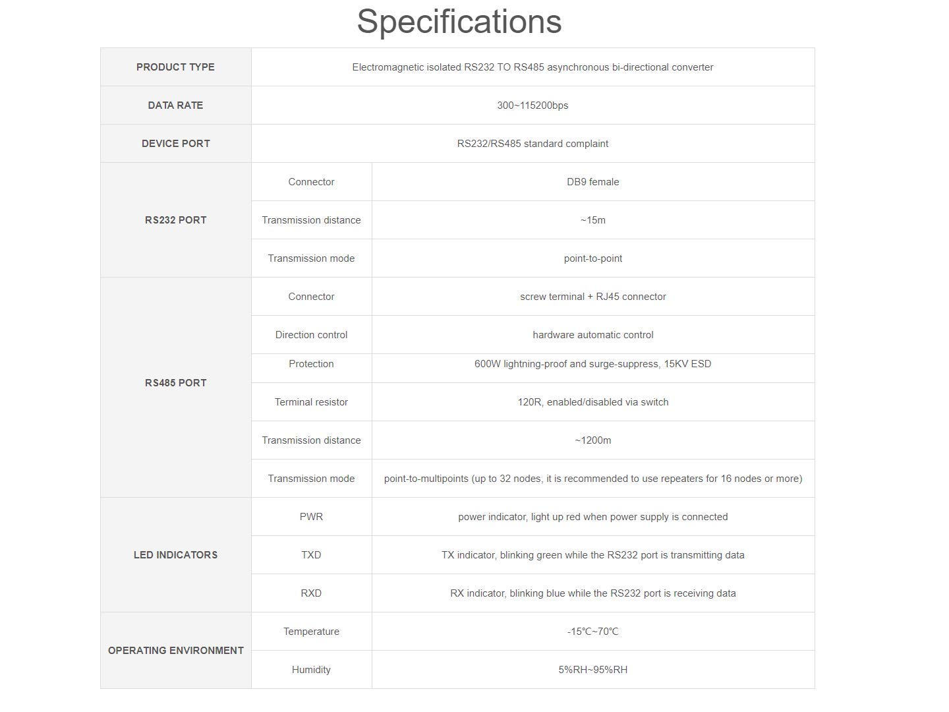This screenshot has width=949, height=712.
Task: Select the RS485 PORT section header
Action: coord(176,383)
